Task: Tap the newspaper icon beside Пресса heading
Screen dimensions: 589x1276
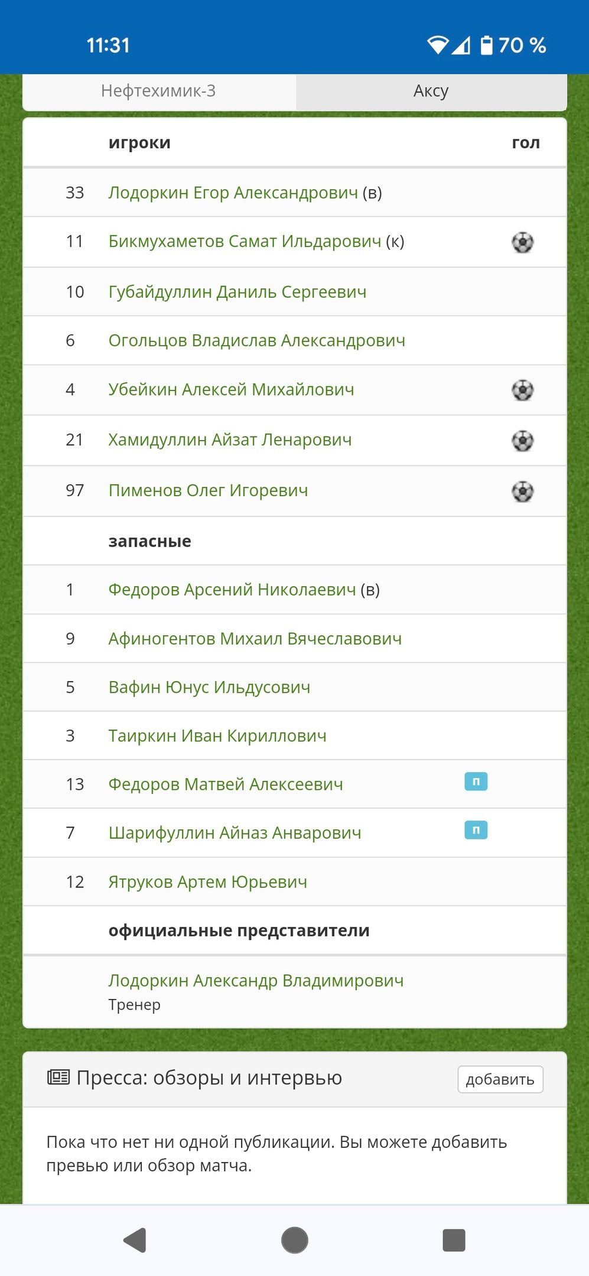Action: (x=58, y=1078)
